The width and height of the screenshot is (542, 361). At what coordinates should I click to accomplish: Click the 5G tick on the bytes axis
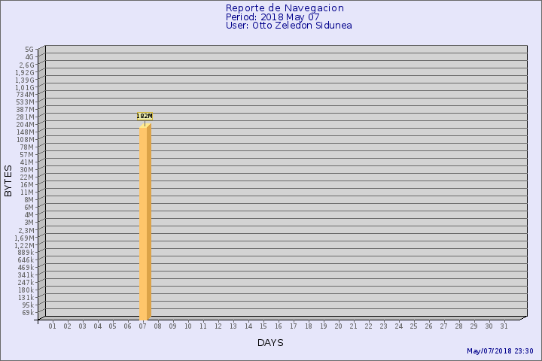[x=29, y=50]
